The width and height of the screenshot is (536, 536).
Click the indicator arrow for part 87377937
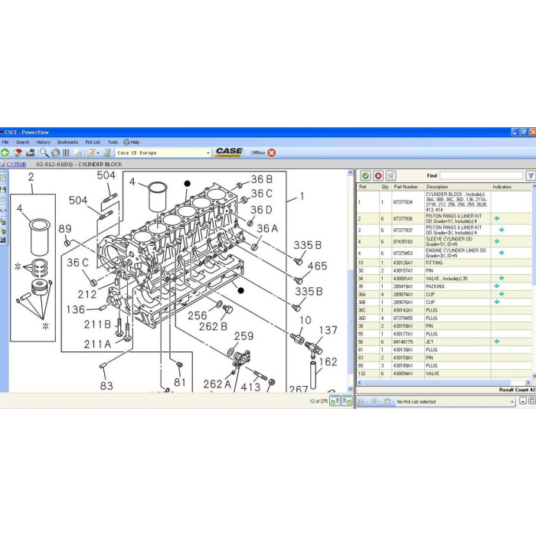coord(502,230)
